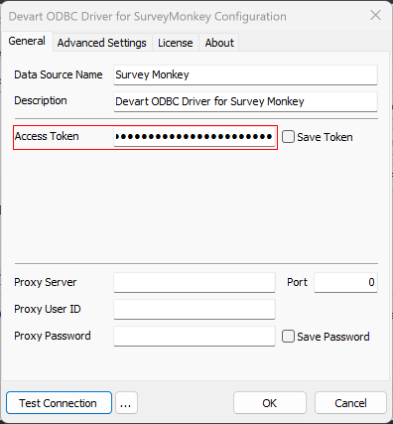Open the Advanced Settings tab
Viewport: 393px width, 424px height.
[x=102, y=43]
